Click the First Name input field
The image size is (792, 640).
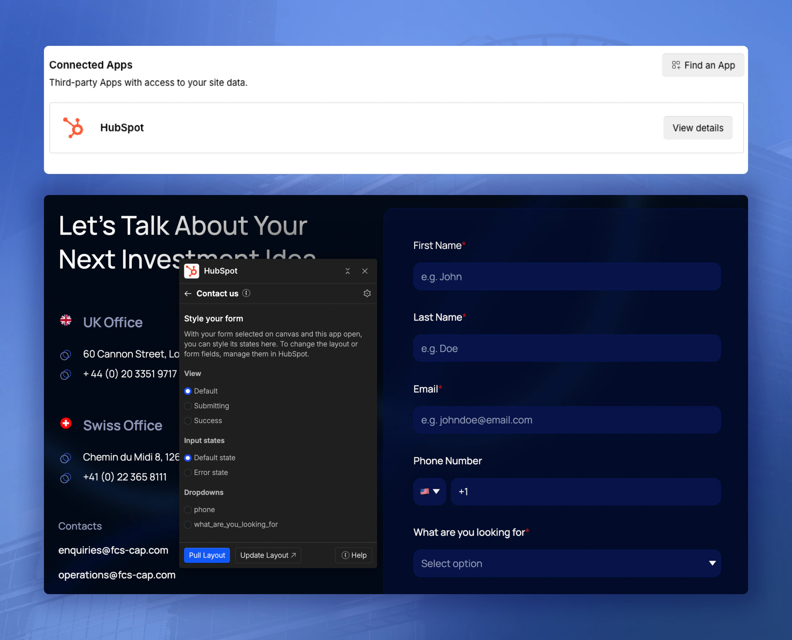tap(567, 276)
